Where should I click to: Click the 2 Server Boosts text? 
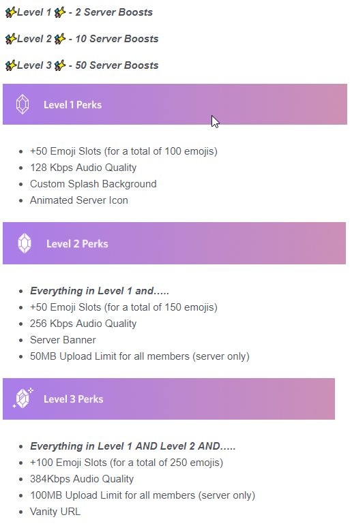[114, 12]
